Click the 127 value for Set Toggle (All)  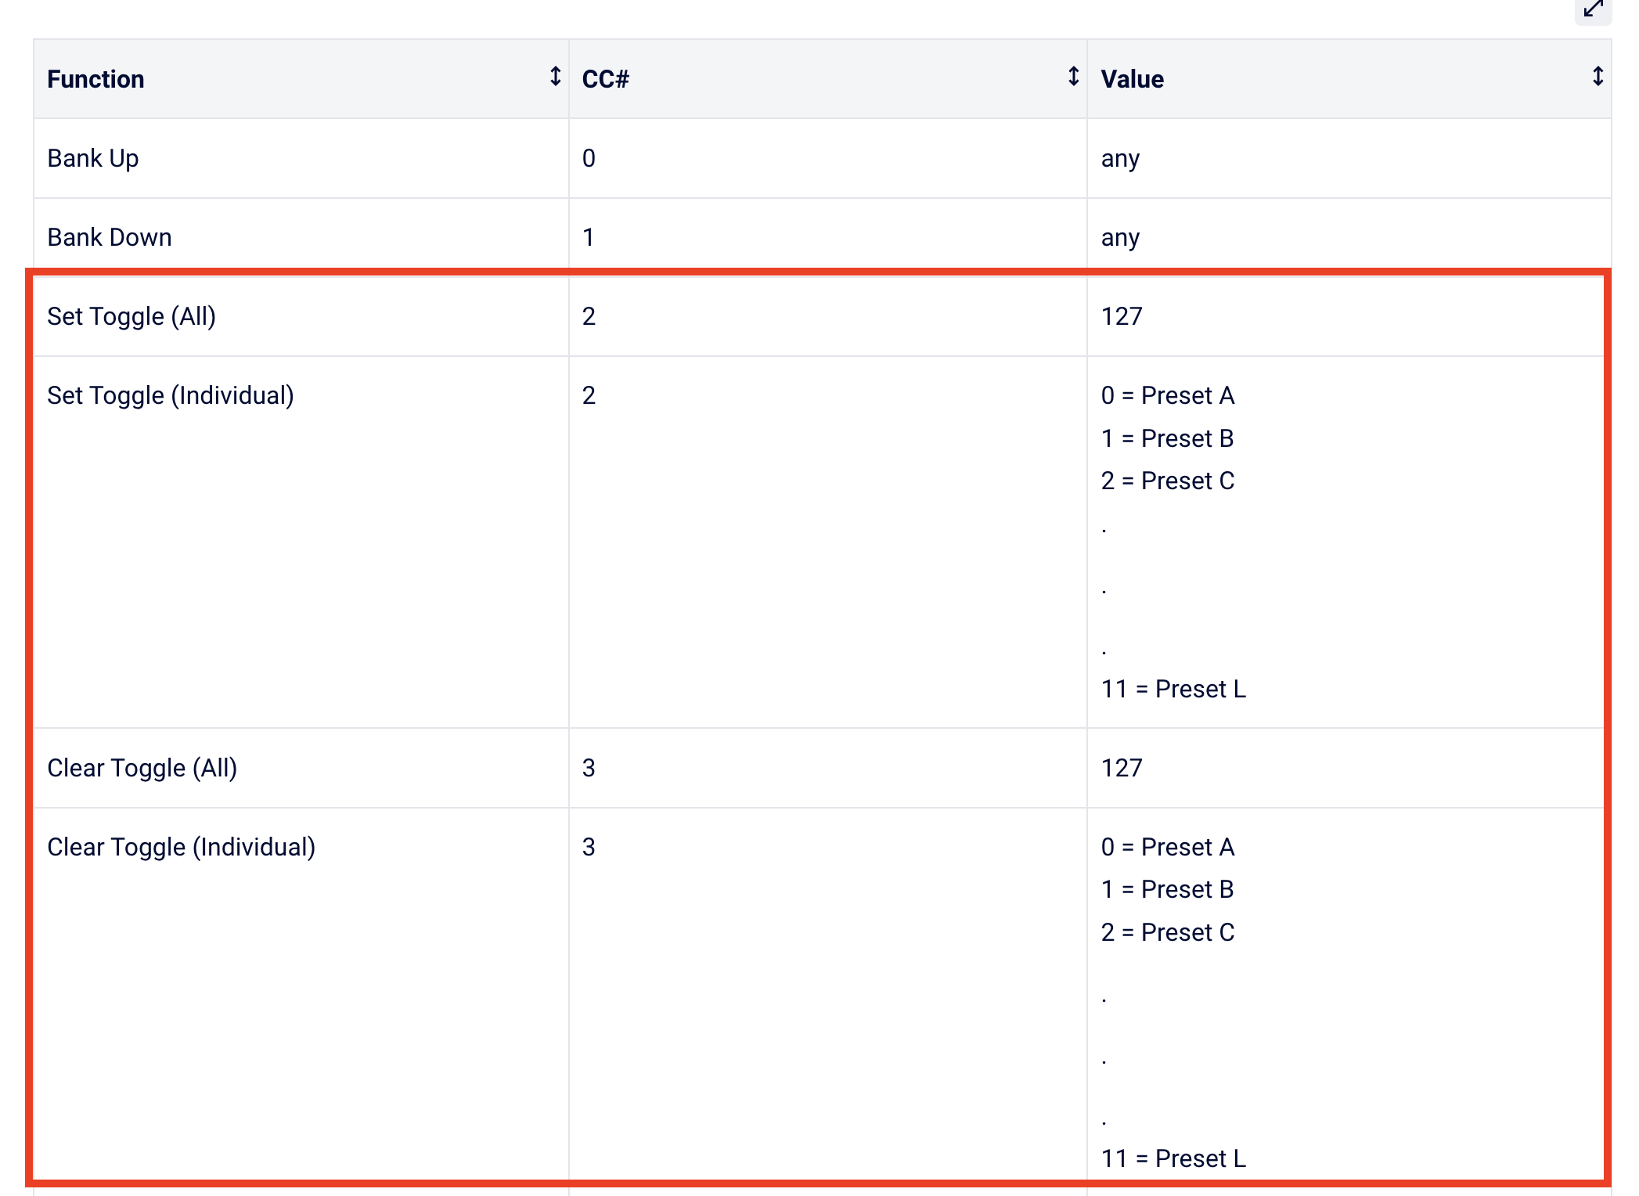[1122, 316]
